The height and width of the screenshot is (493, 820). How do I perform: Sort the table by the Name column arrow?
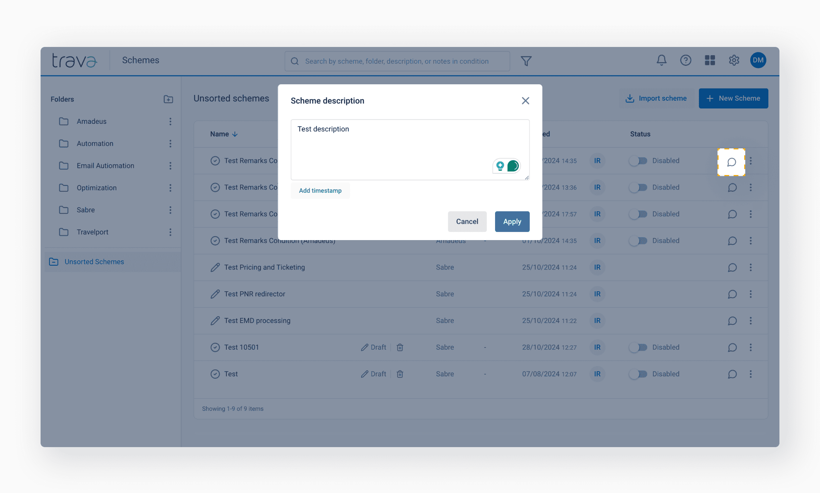click(x=235, y=134)
